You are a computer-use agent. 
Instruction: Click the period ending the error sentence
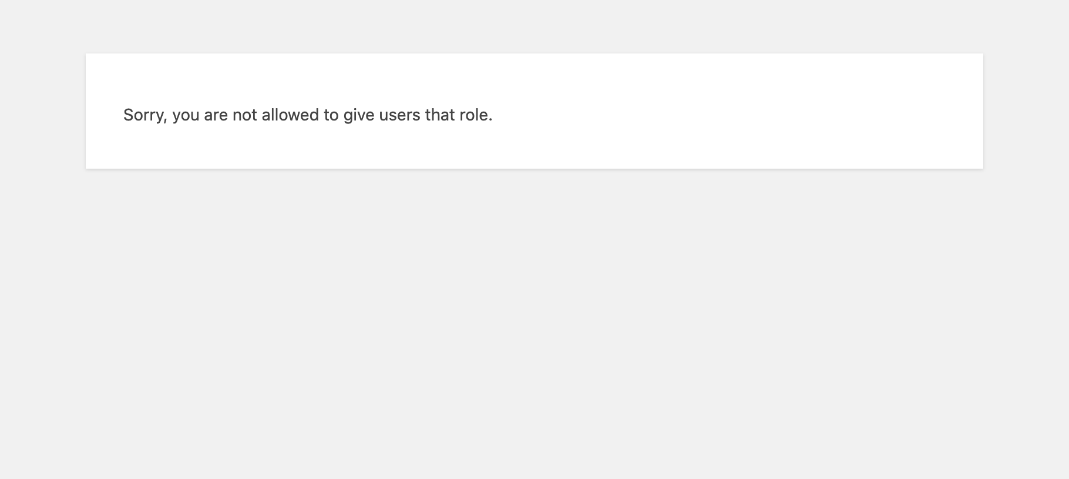(x=490, y=120)
